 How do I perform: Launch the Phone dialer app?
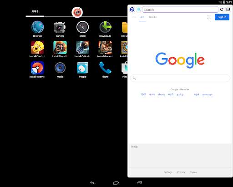pos(105,68)
